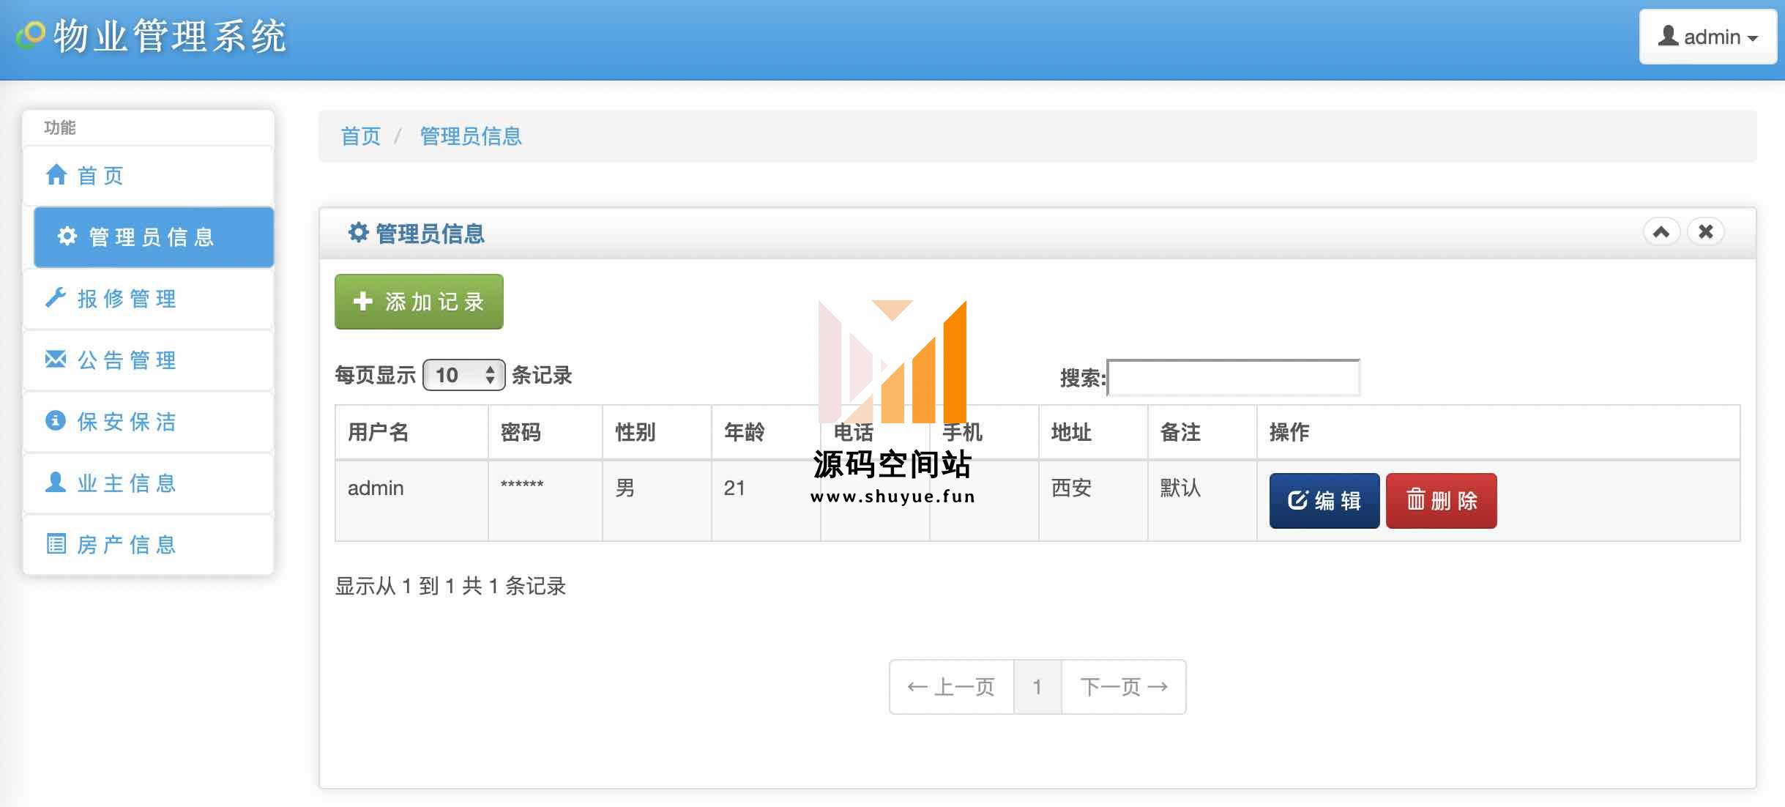Click the user icon on the admin button
Viewport: 1785px width, 807px height.
click(x=1669, y=36)
